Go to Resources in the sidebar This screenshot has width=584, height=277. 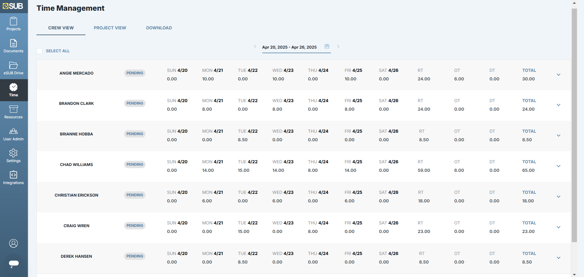click(13, 112)
